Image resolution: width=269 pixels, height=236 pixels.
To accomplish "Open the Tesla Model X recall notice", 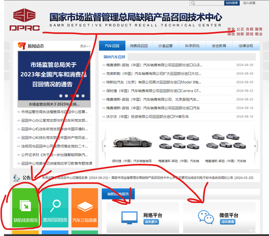I will (x=154, y=82).
